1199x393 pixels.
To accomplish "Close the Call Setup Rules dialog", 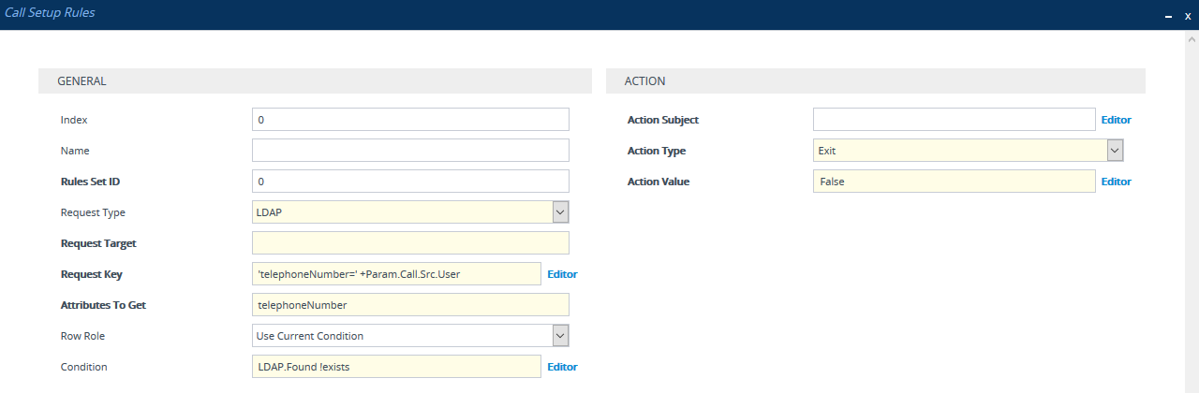I will click(1188, 16).
